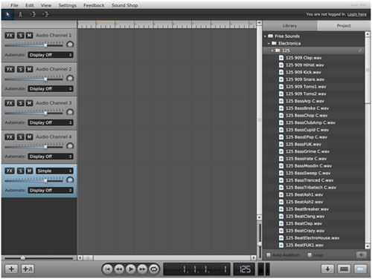Select 125 BeatElectroHouse.wav file
Image resolution: width=372 pixels, height=279 pixels.
point(312,238)
